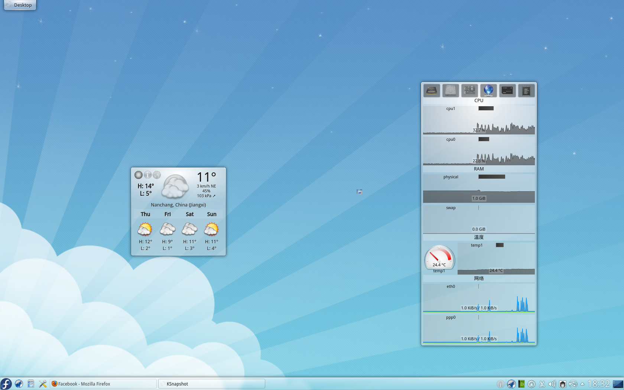Click the '温度' section heading
The height and width of the screenshot is (390, 624).
point(479,237)
